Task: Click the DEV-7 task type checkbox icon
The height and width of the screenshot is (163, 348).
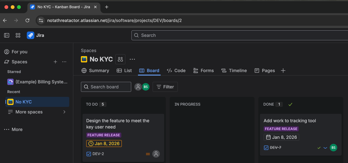Action: pos(266,148)
